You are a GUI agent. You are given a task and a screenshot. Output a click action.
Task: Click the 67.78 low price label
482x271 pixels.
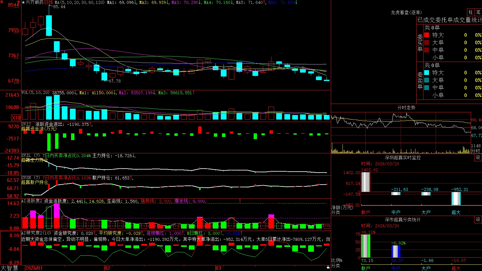pyautogui.click(x=114, y=81)
